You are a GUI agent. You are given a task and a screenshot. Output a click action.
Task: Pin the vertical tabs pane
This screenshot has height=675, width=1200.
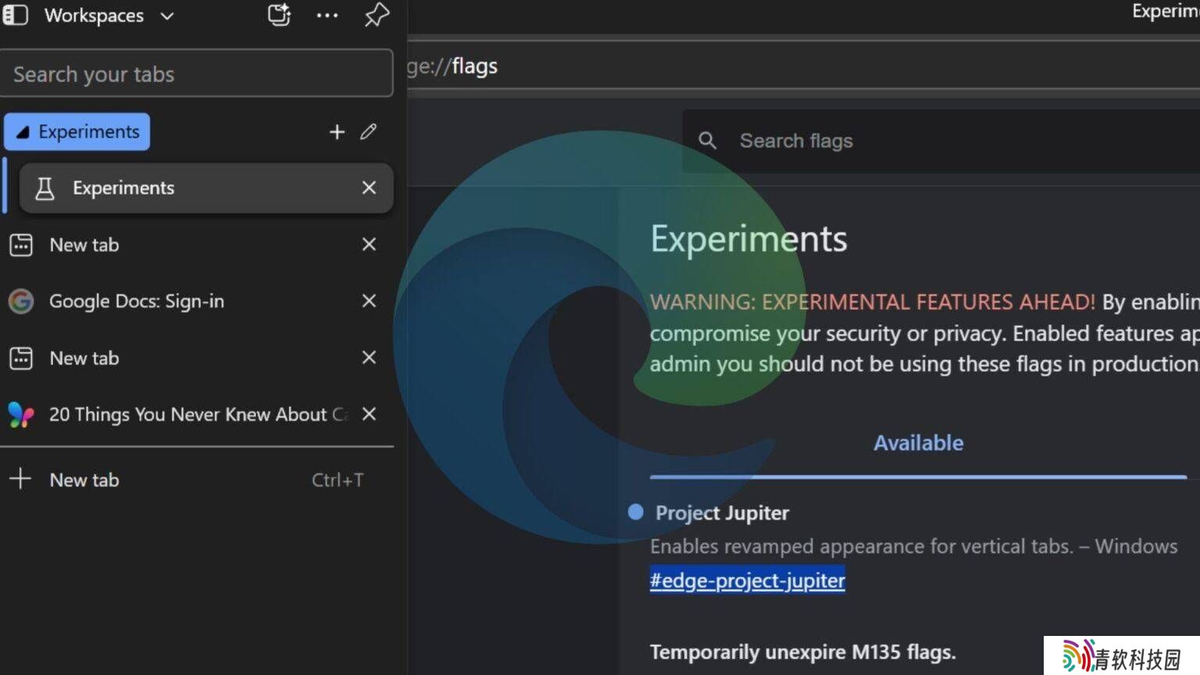(x=377, y=15)
